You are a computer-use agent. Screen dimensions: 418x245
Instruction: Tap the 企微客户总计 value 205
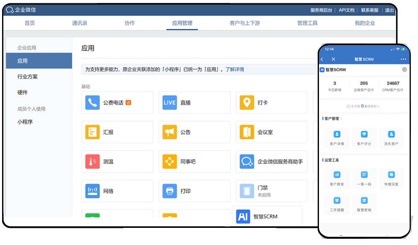click(364, 83)
